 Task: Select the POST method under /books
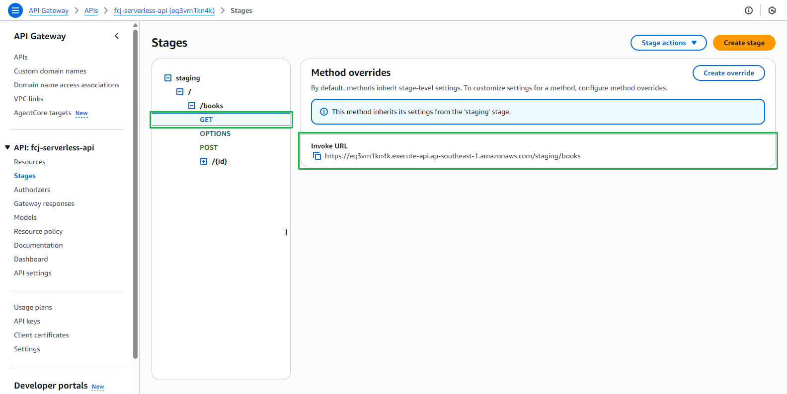point(209,147)
